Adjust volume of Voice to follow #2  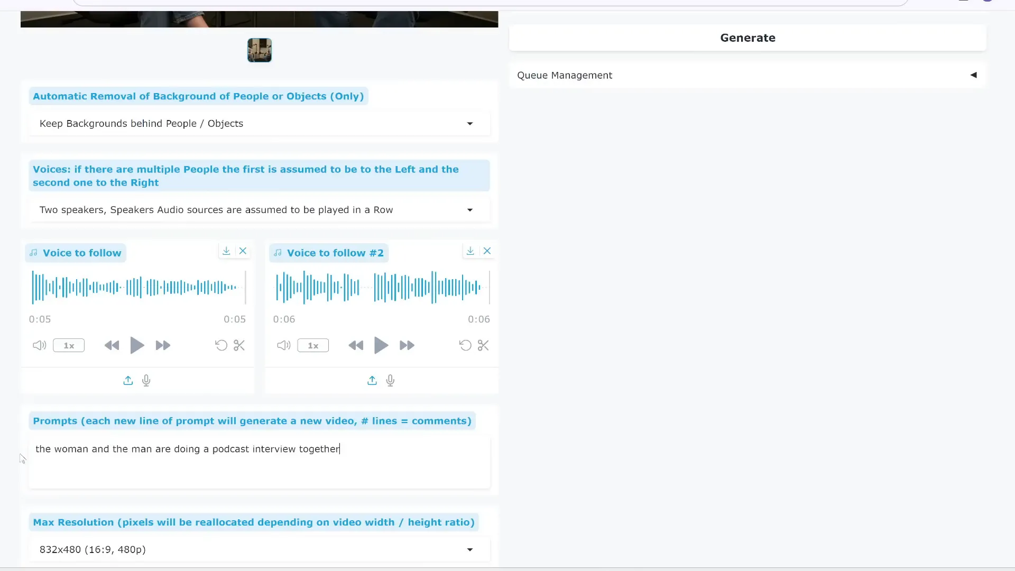(284, 346)
